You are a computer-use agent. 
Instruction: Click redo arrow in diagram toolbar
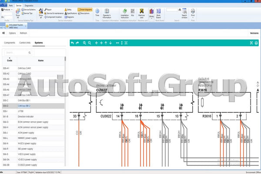pos(77,43)
